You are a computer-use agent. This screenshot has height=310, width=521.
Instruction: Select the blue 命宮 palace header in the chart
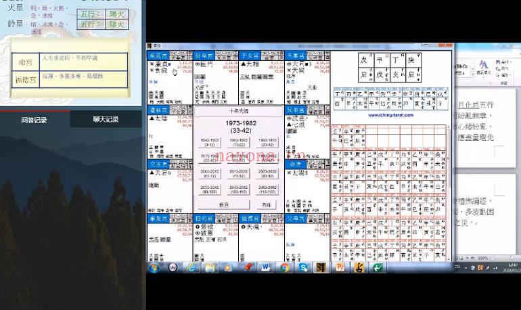pyautogui.click(x=296, y=164)
